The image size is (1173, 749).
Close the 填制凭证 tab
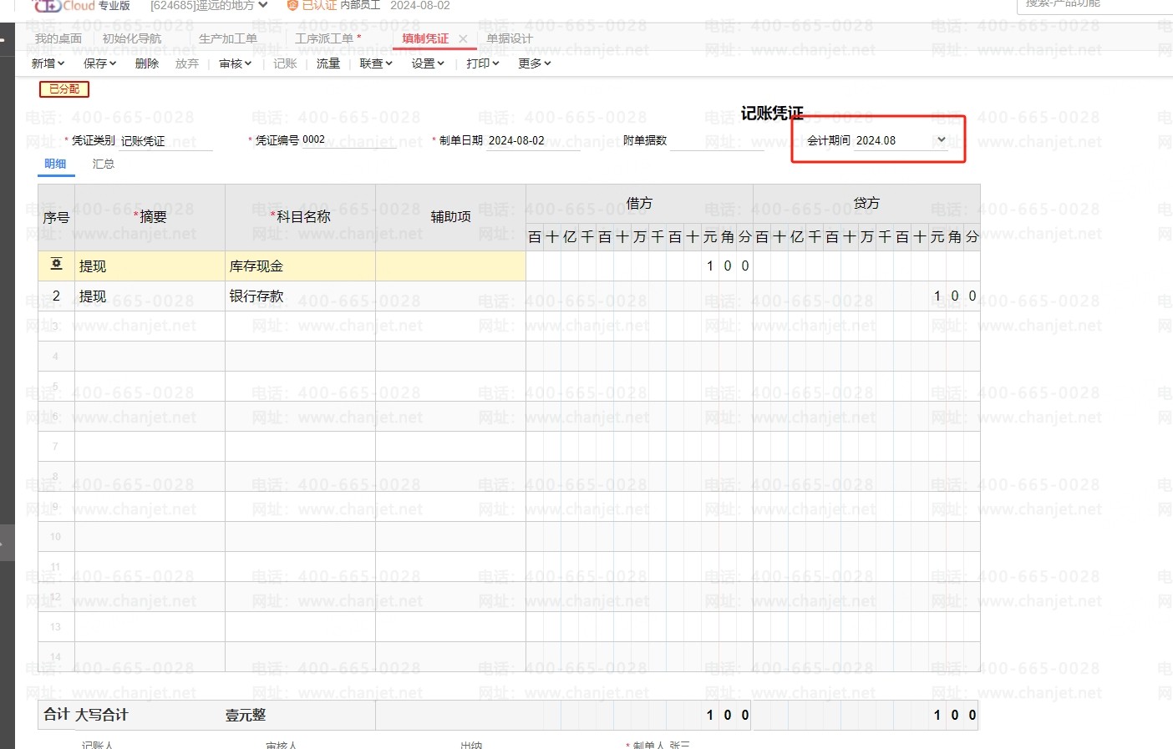tap(463, 39)
